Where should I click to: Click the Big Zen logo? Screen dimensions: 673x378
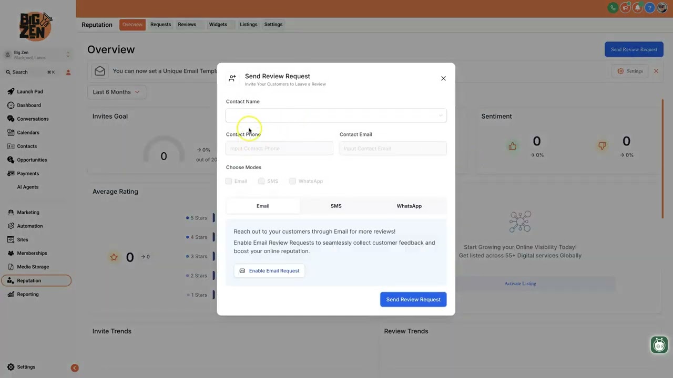(x=36, y=26)
